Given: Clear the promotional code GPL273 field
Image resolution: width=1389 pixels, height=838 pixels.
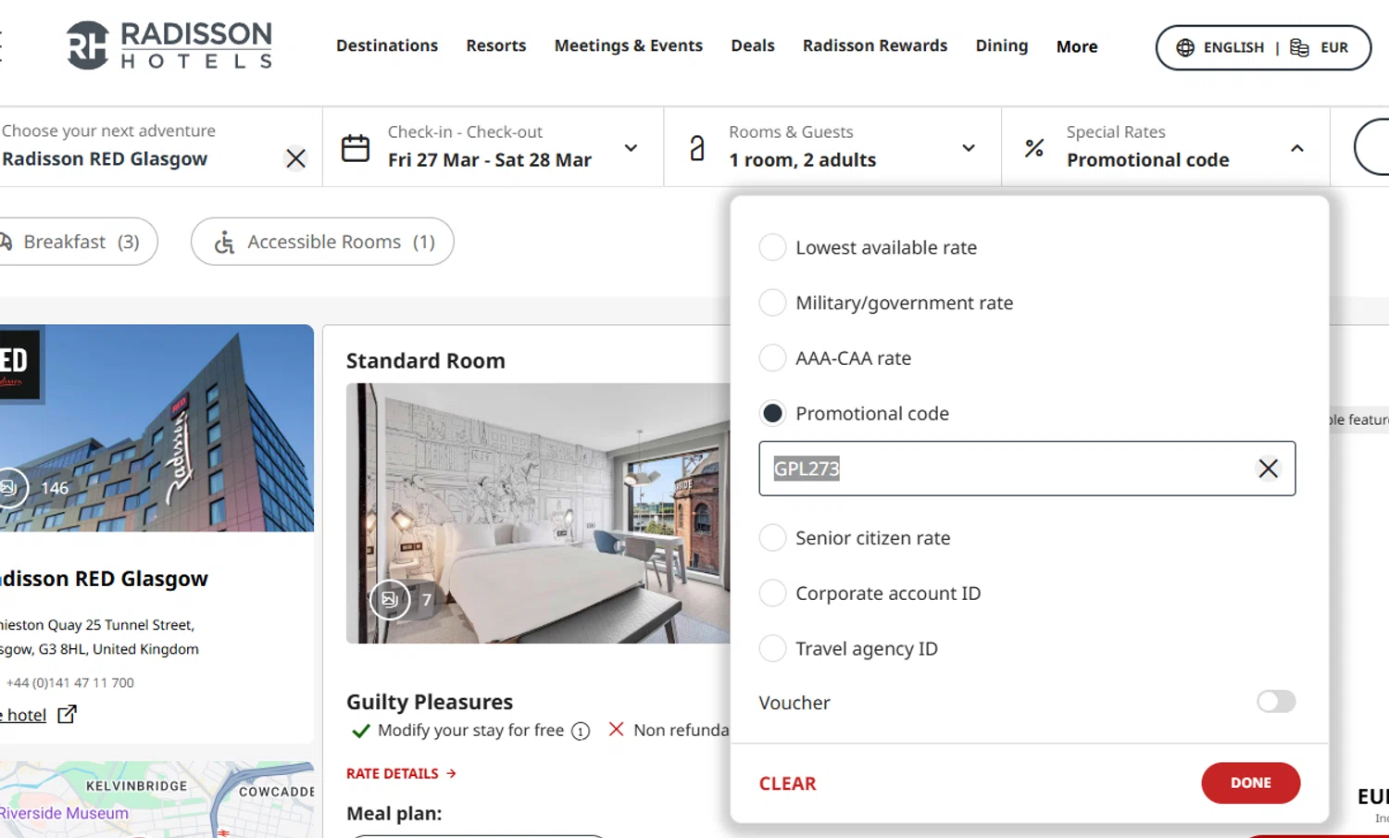Looking at the screenshot, I should (1268, 469).
